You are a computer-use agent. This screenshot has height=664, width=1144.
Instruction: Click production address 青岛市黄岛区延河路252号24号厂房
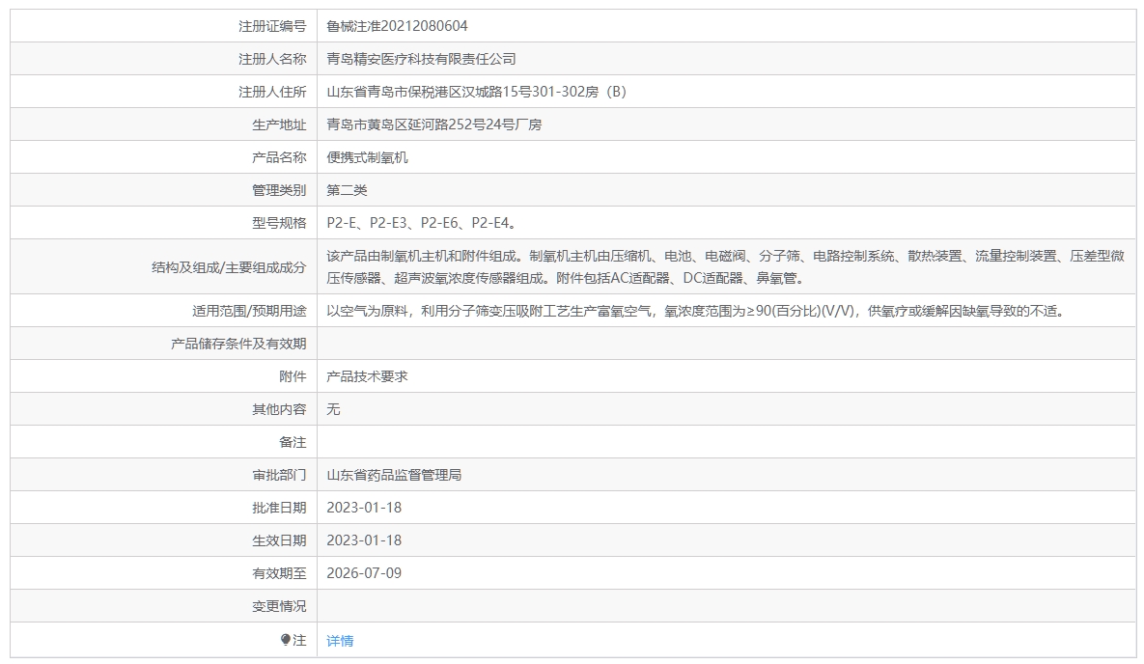coord(433,124)
